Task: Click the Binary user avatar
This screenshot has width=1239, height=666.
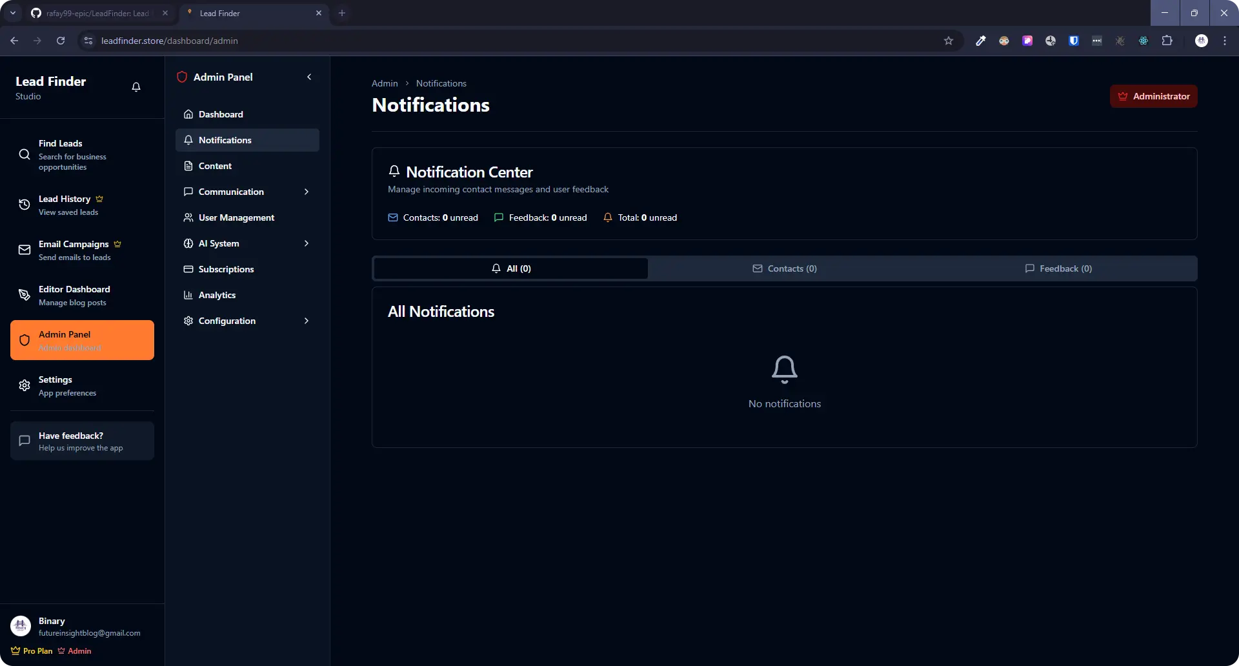Action: click(21, 626)
